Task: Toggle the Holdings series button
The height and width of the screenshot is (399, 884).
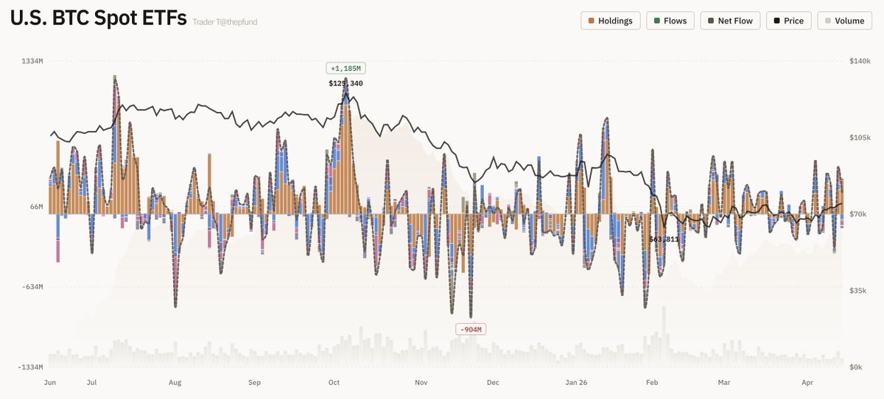Action: 610,21
